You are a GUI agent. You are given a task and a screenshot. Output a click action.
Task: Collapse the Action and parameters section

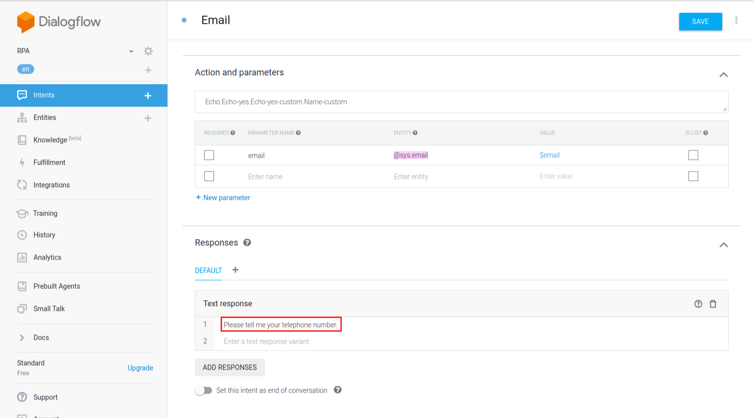point(724,75)
